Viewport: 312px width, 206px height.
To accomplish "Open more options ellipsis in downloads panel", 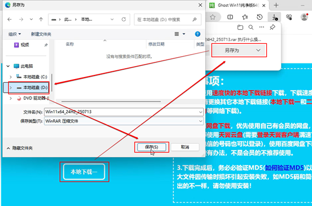I will (262, 27).
